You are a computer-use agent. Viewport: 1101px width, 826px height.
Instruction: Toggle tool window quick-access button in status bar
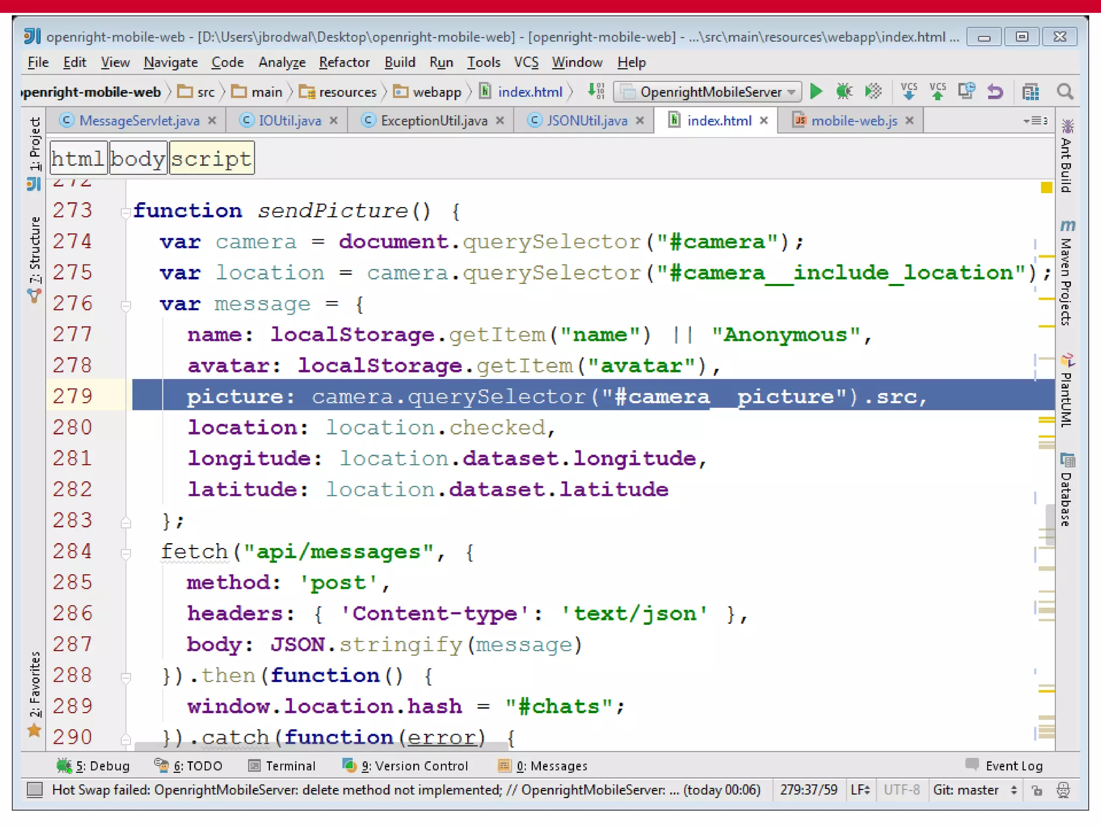[x=35, y=789]
